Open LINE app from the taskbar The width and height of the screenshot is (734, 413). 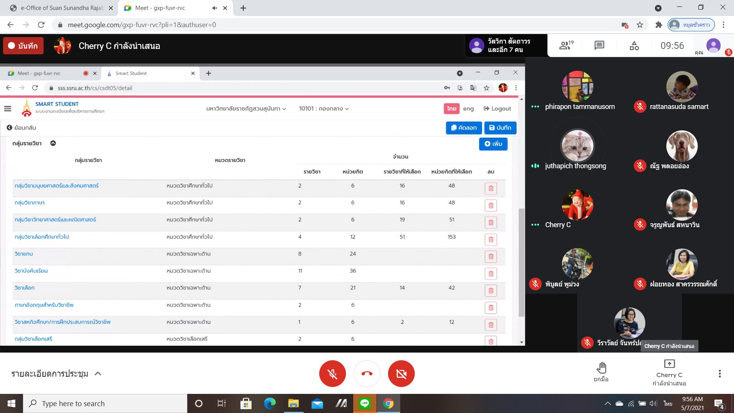364,403
